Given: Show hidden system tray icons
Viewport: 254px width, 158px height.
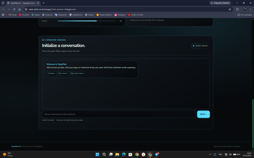Looking at the screenshot, I should coord(210,155).
